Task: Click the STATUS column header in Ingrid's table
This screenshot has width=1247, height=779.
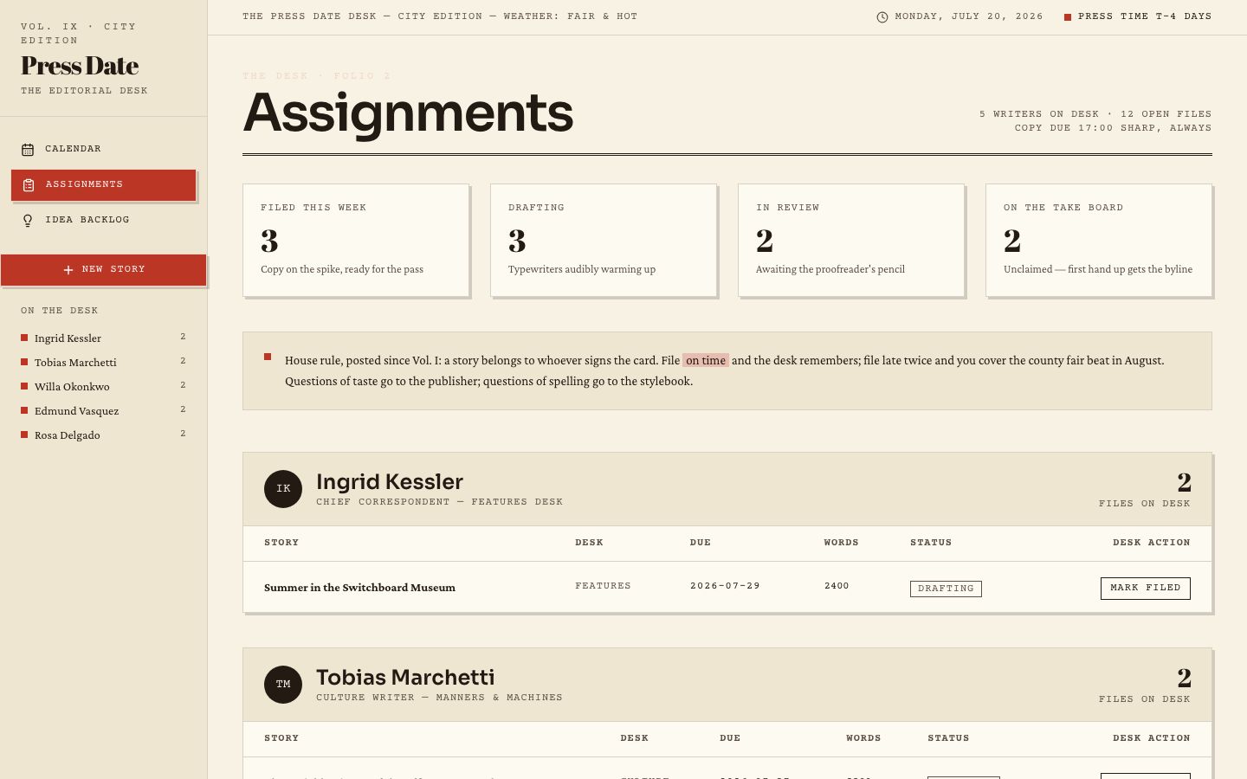Action: pos(931,543)
